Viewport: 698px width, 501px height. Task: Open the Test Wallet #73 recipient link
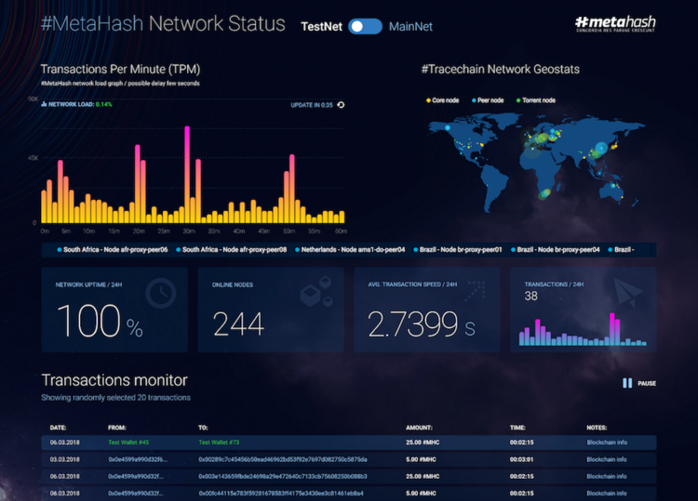click(x=219, y=442)
